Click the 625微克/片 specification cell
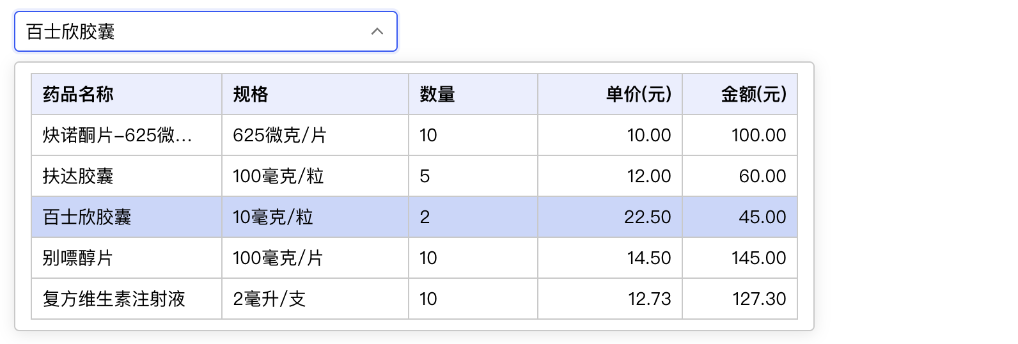The width and height of the screenshot is (1018, 344). click(315, 135)
